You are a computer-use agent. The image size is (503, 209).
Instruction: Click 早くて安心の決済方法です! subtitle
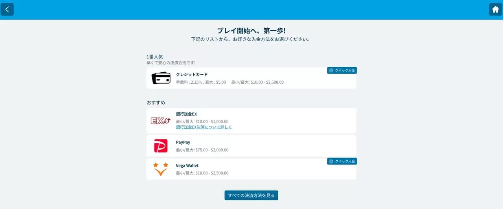point(171,63)
